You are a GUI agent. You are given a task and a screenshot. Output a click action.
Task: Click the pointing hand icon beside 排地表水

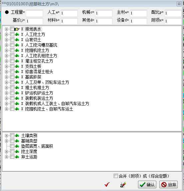[x=17, y=29]
